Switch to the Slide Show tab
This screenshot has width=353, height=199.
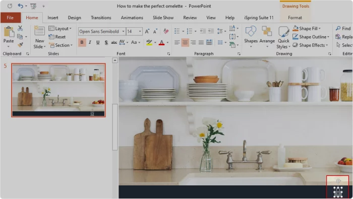click(163, 18)
